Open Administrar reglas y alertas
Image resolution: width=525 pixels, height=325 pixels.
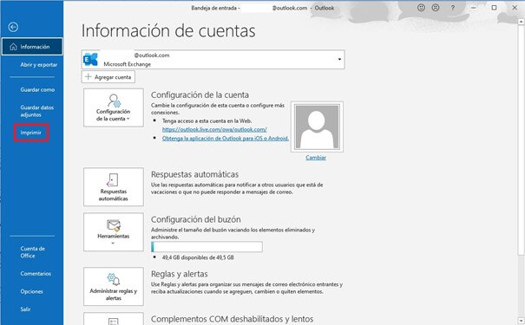point(114,287)
